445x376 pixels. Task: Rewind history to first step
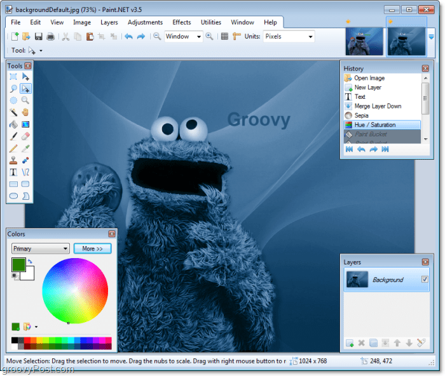pos(349,149)
